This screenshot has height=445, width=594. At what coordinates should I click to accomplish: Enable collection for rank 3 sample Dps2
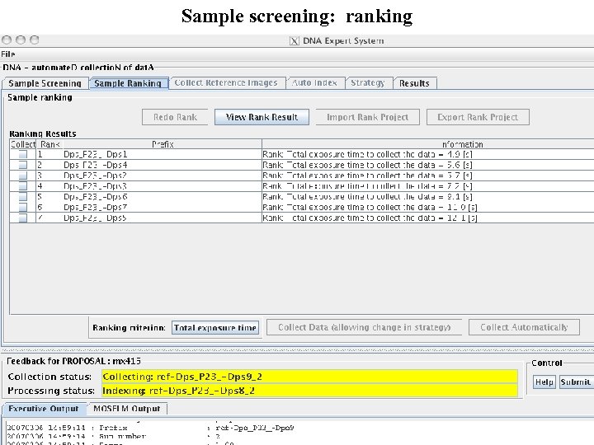(23, 176)
